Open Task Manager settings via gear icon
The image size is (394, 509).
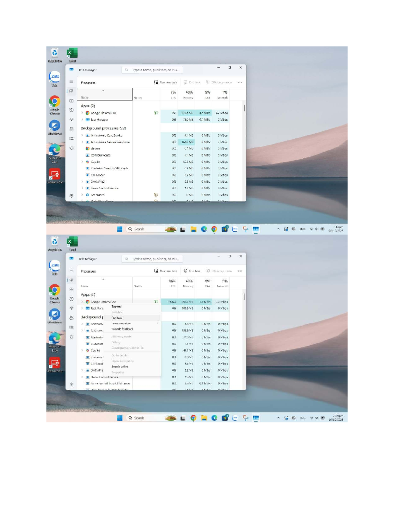point(71,195)
